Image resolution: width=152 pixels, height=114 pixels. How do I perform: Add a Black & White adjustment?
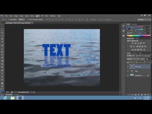[137, 47]
